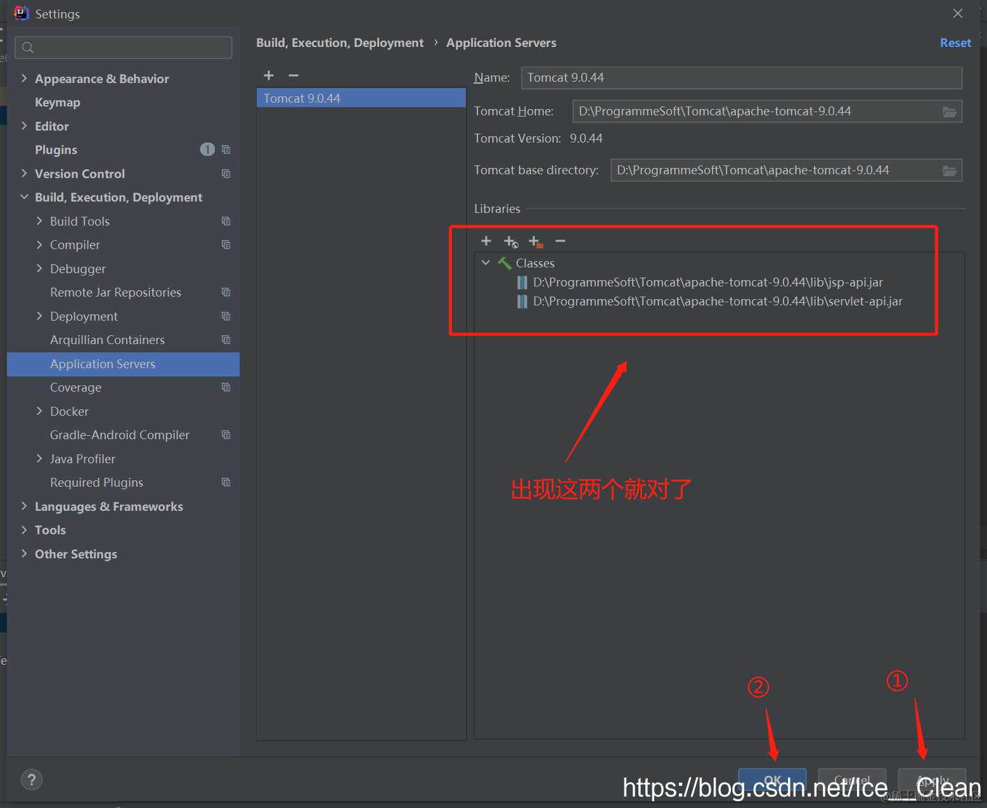Focus the settings search field
987x808 pixels.
[x=123, y=48]
